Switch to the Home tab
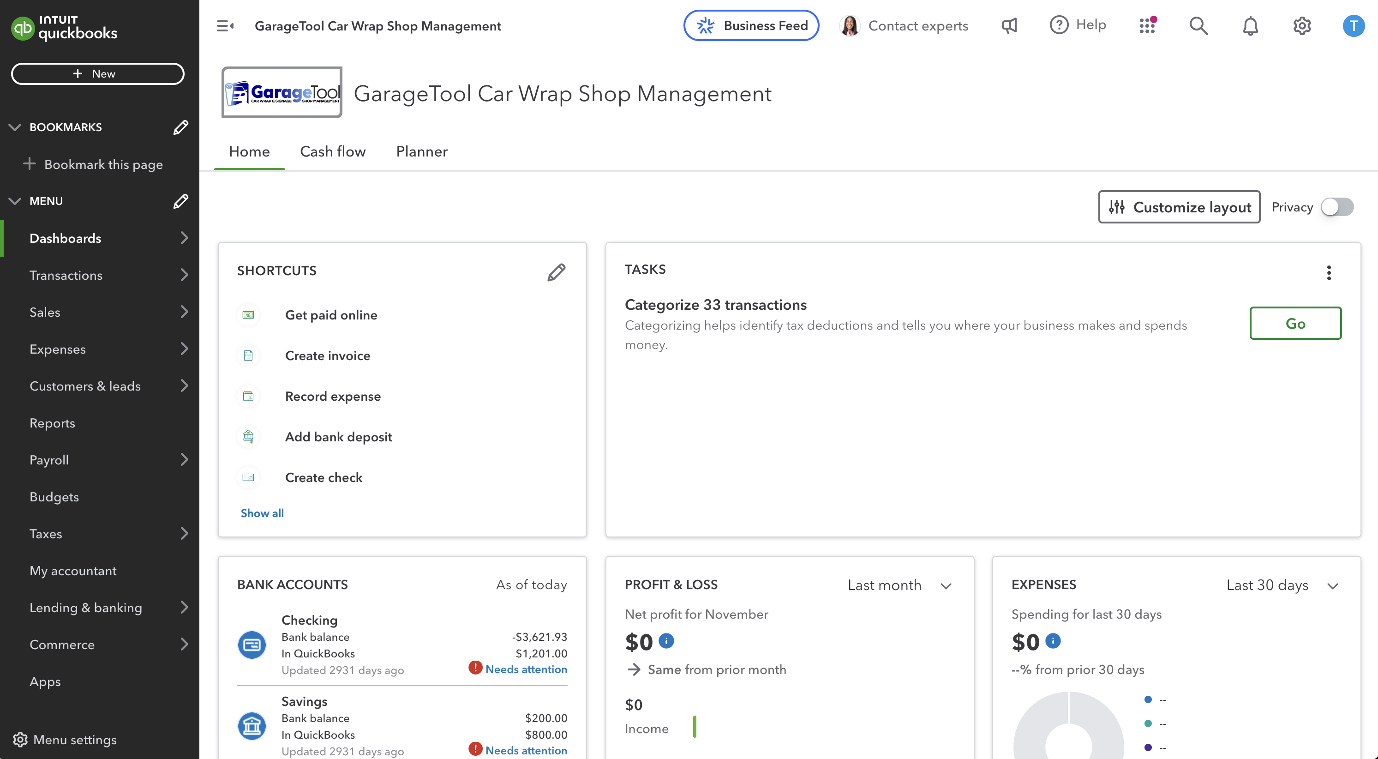 coord(249,151)
